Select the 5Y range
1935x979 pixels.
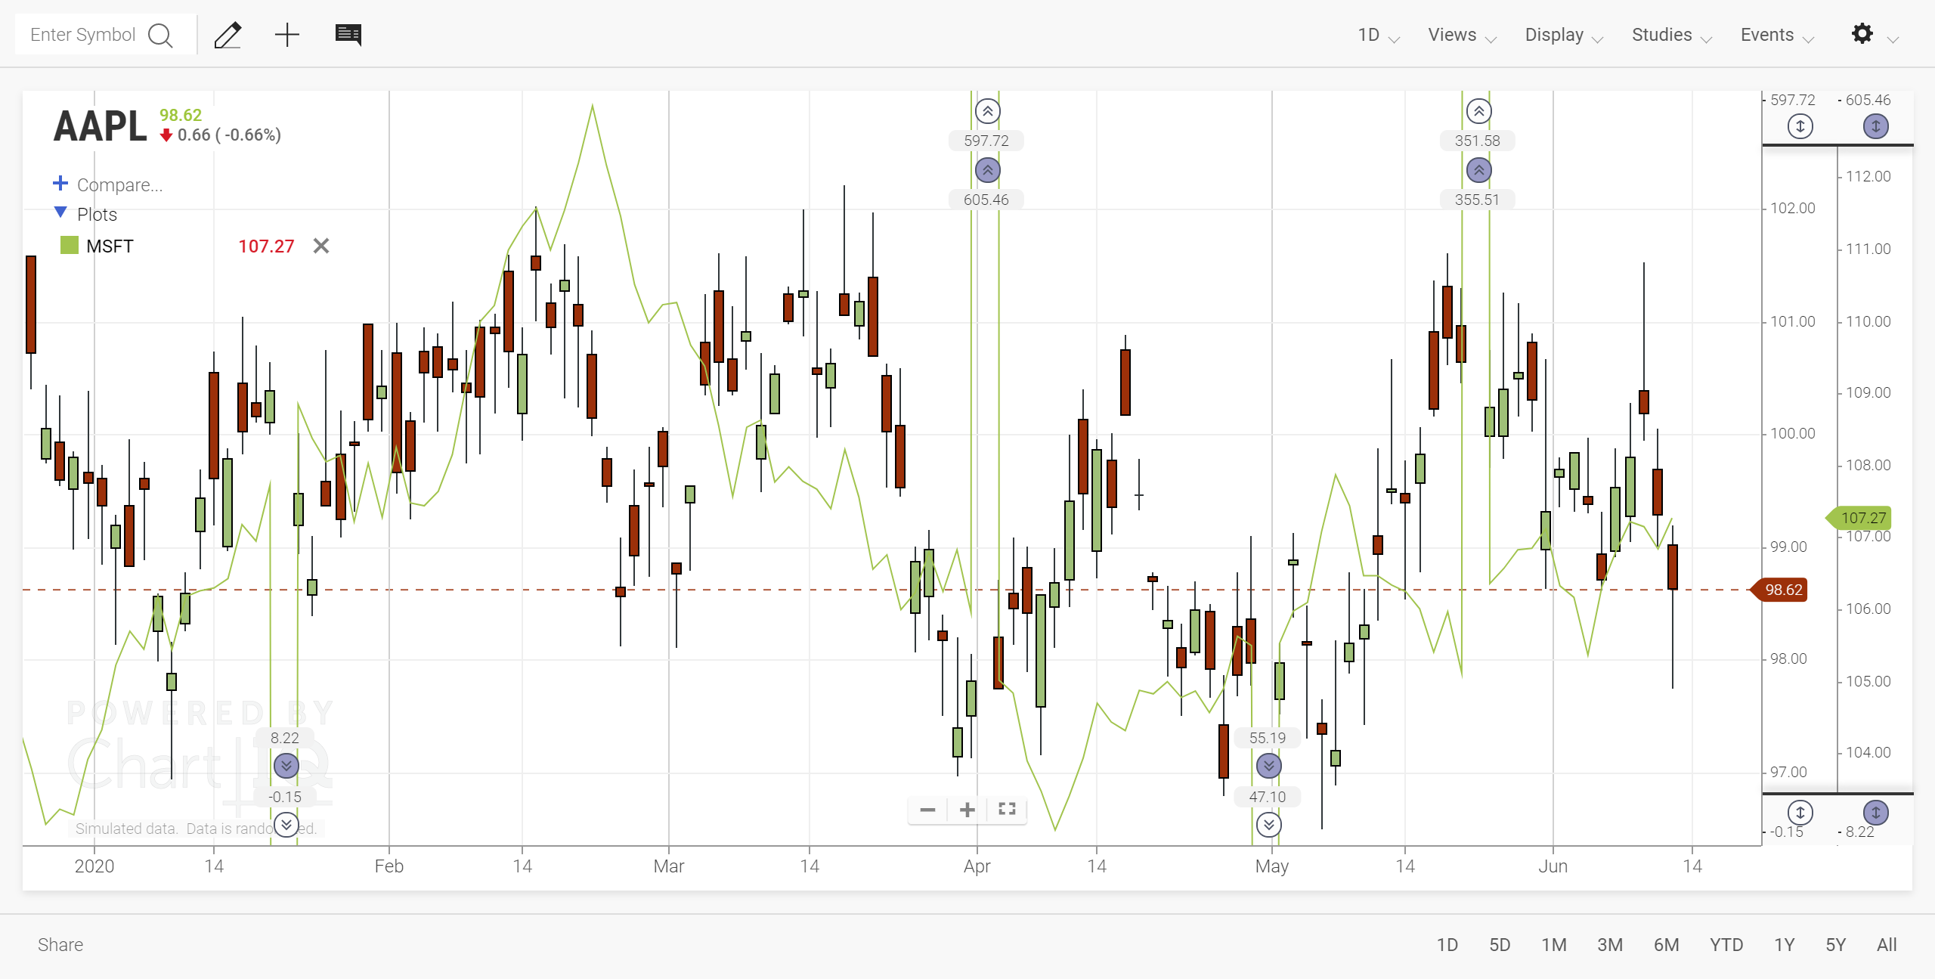[x=1836, y=945]
